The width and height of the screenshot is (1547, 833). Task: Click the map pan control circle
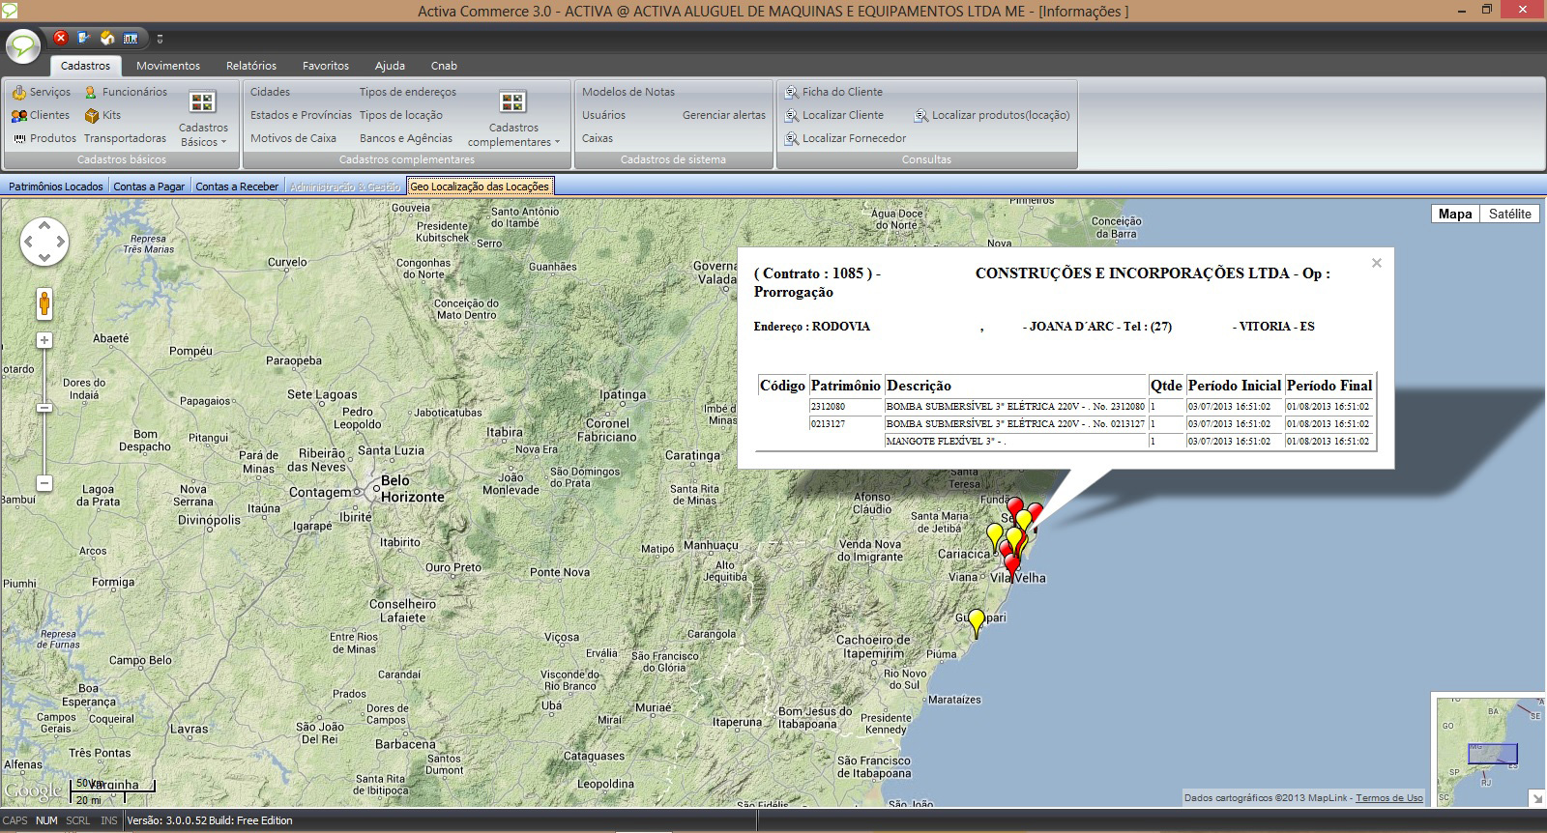point(44,242)
